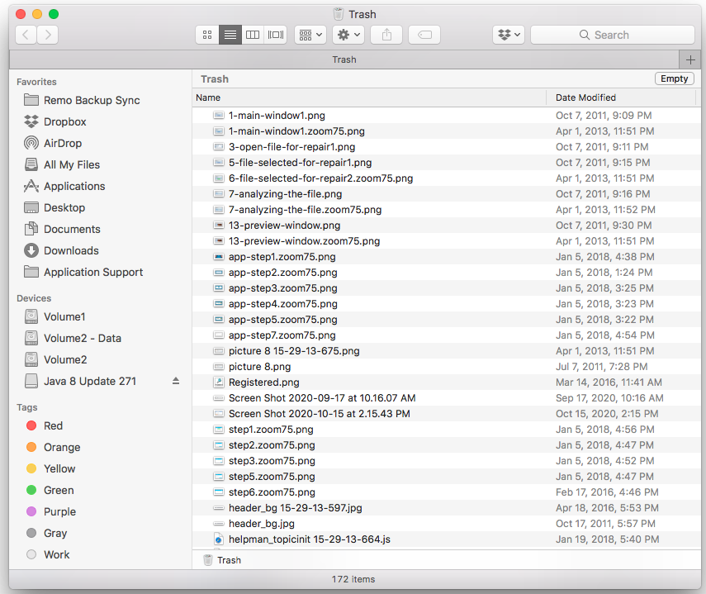The height and width of the screenshot is (594, 706).
Task: Open Desktop in the sidebar
Action: tap(64, 207)
